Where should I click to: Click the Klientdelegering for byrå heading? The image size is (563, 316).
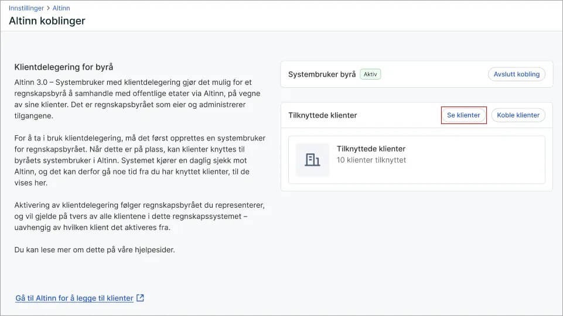(x=63, y=67)
